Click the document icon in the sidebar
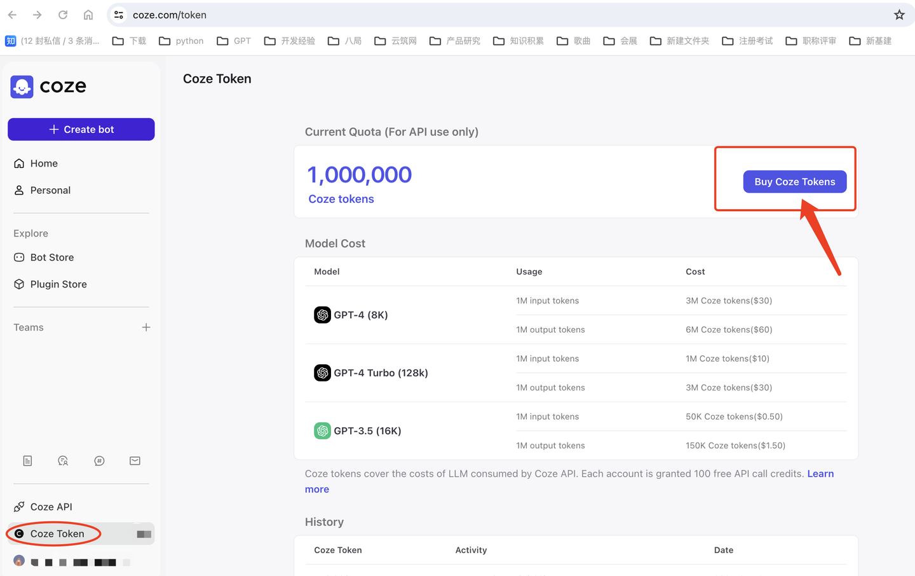Screen dimensions: 915x576 (27, 461)
